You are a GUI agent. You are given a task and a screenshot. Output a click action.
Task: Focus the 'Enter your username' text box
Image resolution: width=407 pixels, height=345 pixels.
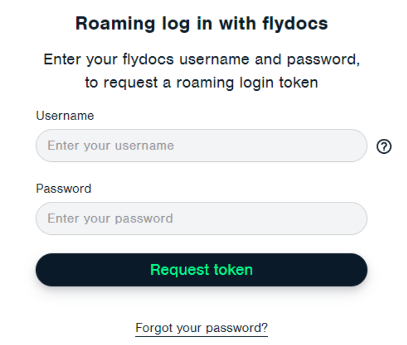[201, 146]
